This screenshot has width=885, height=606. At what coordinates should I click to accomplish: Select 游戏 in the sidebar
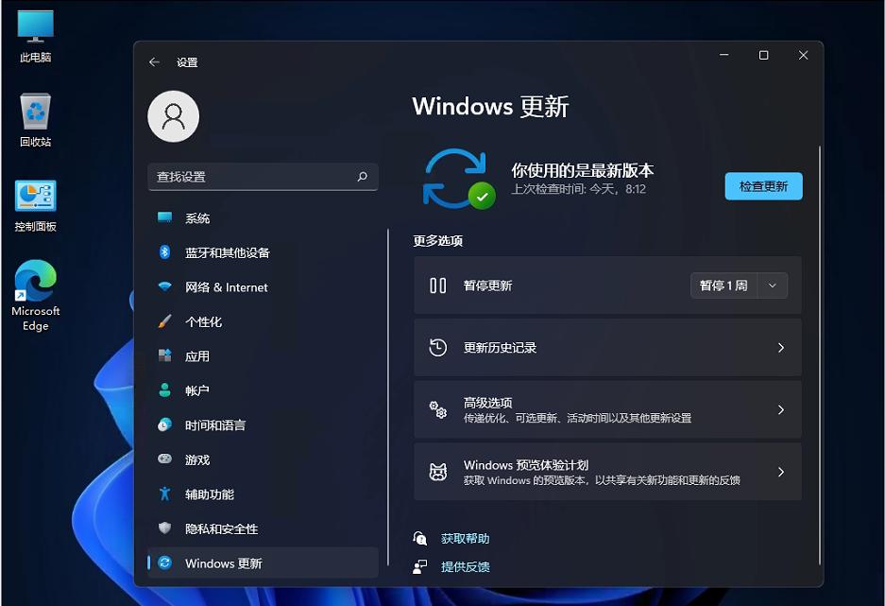[263, 459]
